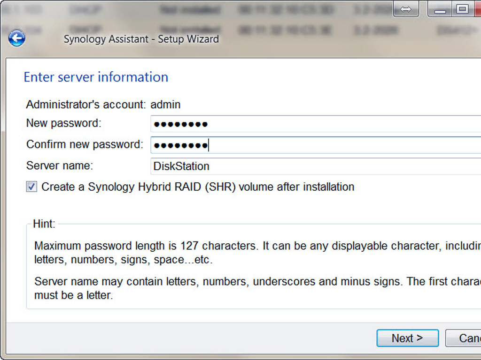Go back using the blue arrow icon
The height and width of the screenshot is (360, 481).
coord(16,38)
